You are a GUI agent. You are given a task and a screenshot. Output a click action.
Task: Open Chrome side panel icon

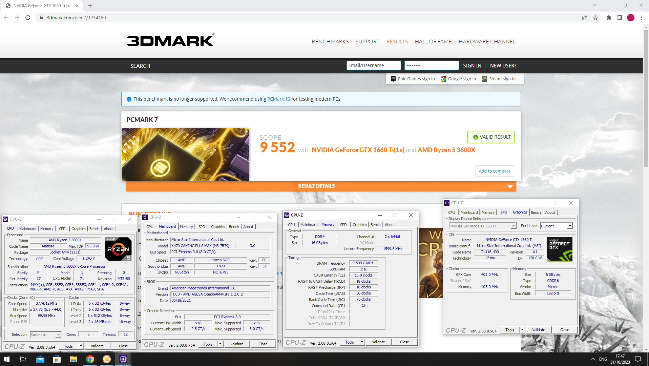tap(620, 18)
